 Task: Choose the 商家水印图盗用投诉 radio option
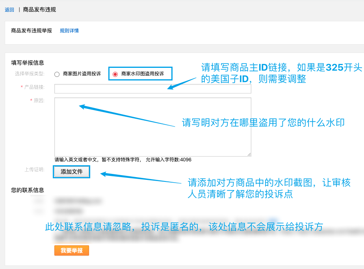coord(115,74)
